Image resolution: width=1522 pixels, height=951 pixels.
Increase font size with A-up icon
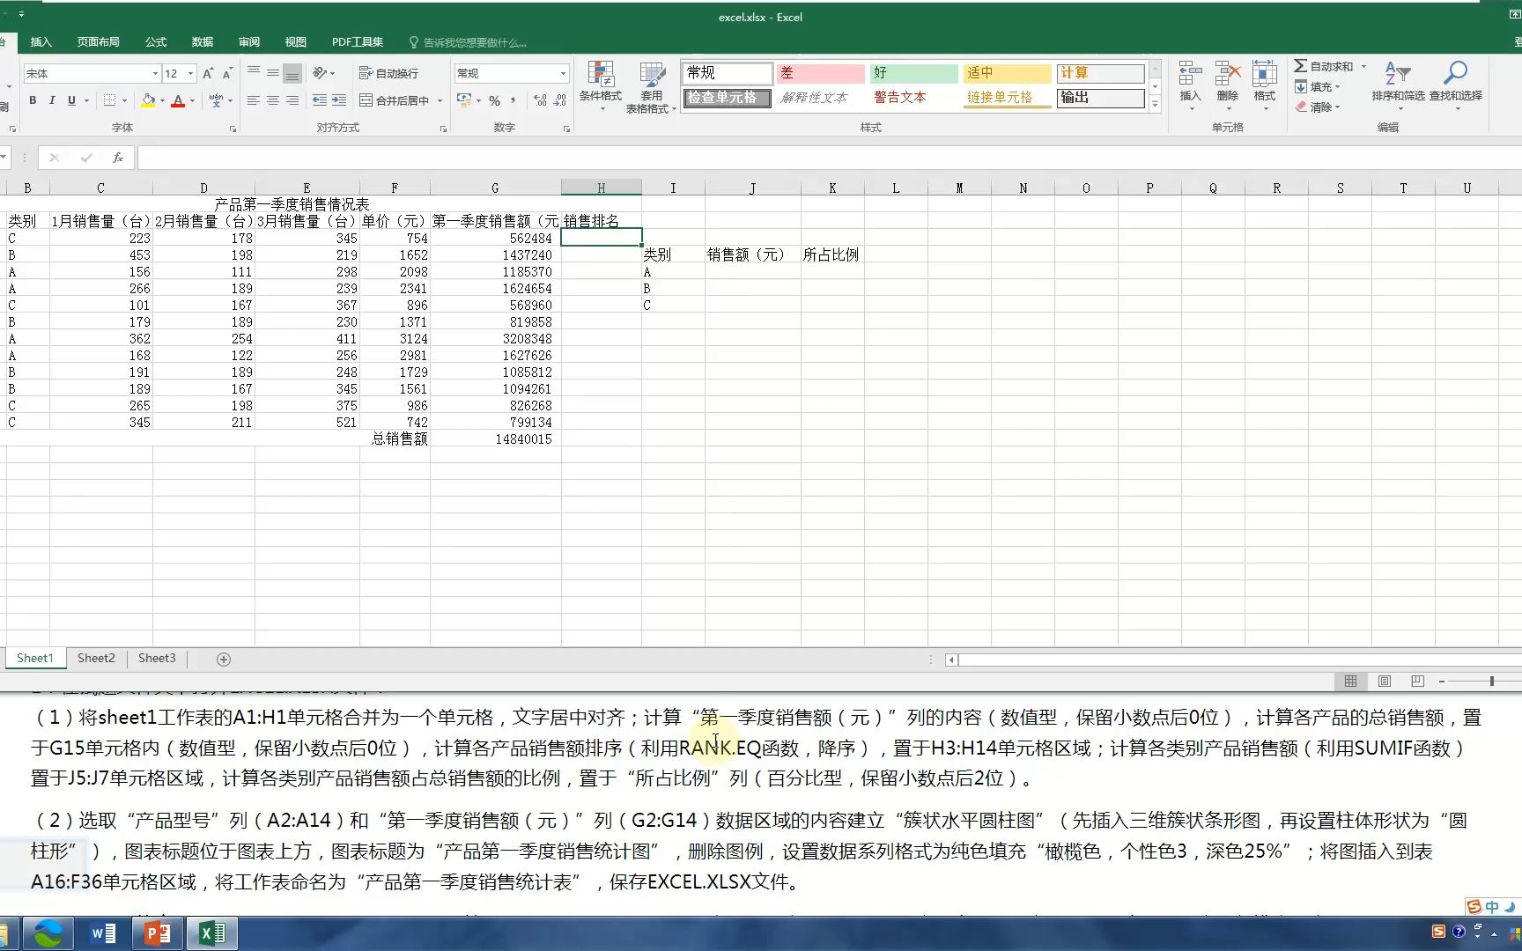click(x=208, y=73)
